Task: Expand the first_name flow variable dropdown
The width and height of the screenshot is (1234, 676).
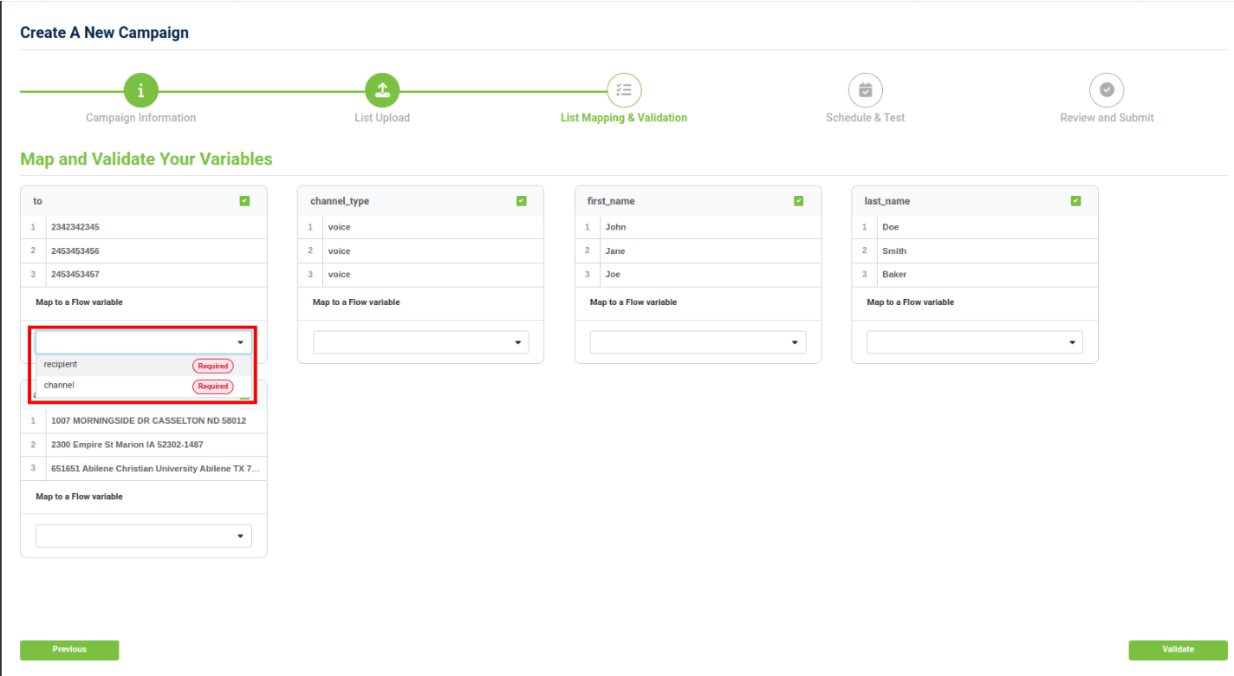Action: [x=698, y=342]
